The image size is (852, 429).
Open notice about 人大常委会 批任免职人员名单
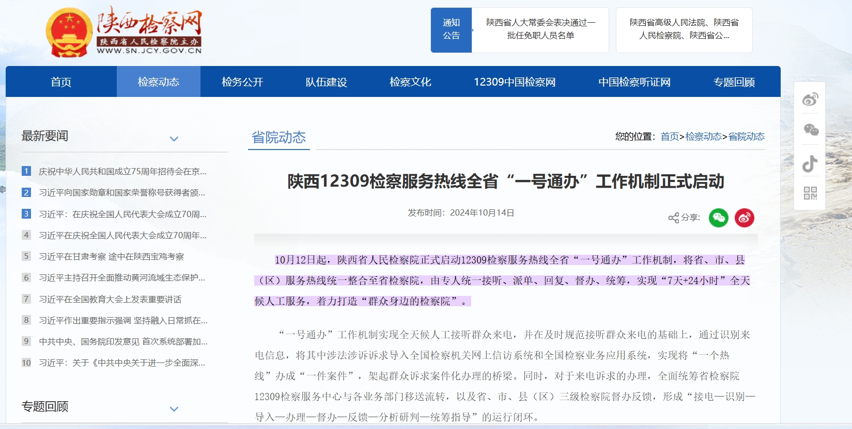tap(540, 29)
